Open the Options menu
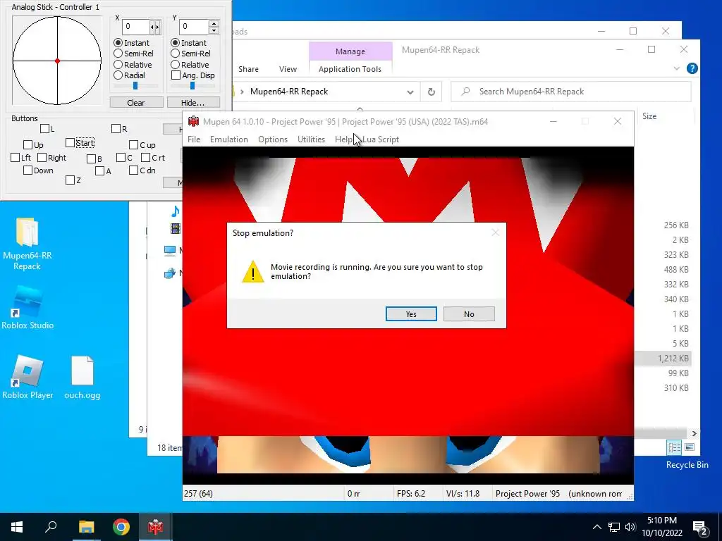The width and height of the screenshot is (722, 541). coord(273,139)
